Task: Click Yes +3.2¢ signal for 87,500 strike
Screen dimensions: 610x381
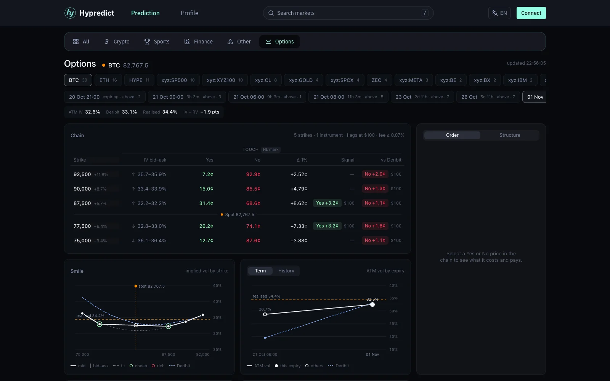Action: 327,203
